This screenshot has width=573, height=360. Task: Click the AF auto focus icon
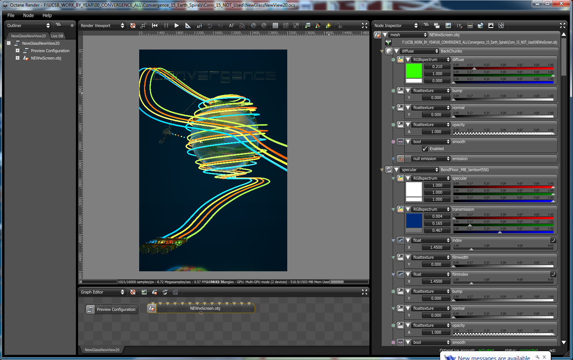point(232,26)
